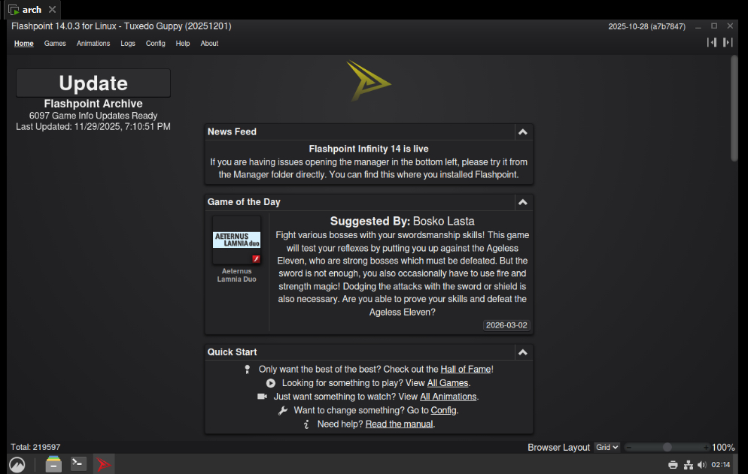Click the Flashpoint logo at top center
This screenshot has height=474, width=748.
click(368, 81)
